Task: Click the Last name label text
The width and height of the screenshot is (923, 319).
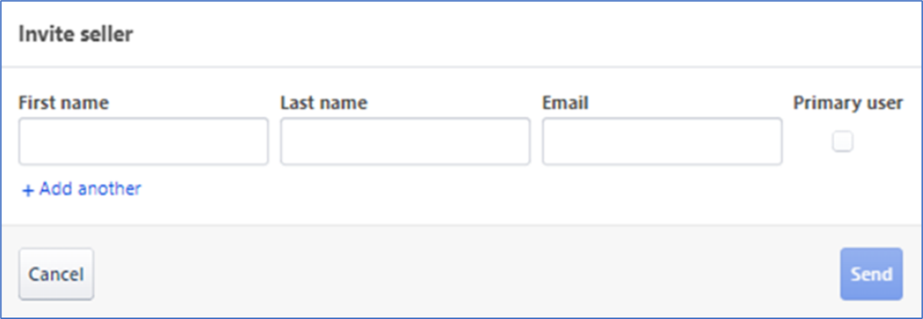Action: (x=323, y=103)
